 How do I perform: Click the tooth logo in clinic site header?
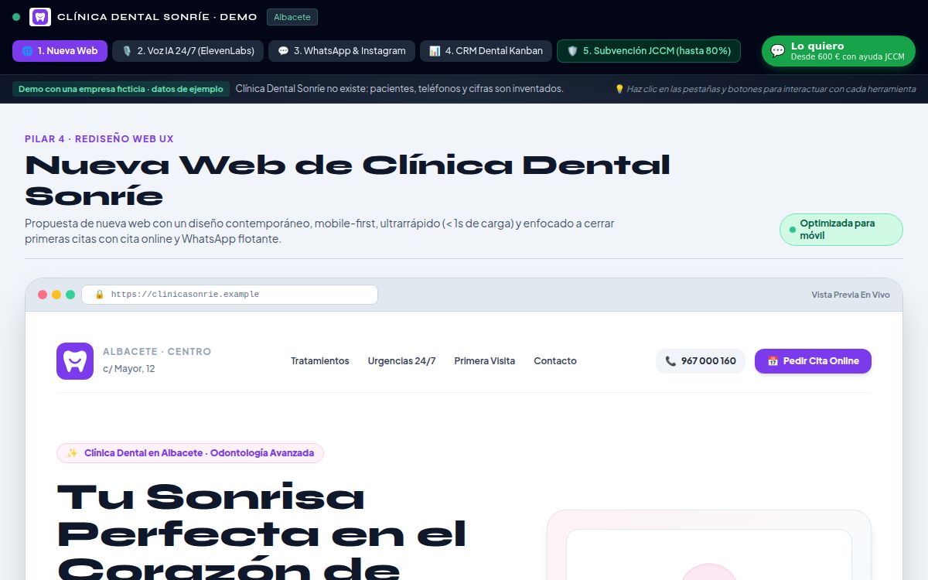click(x=75, y=361)
